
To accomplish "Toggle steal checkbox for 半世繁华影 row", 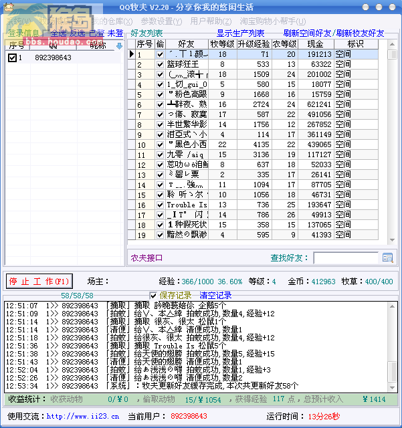I will click(x=160, y=124).
